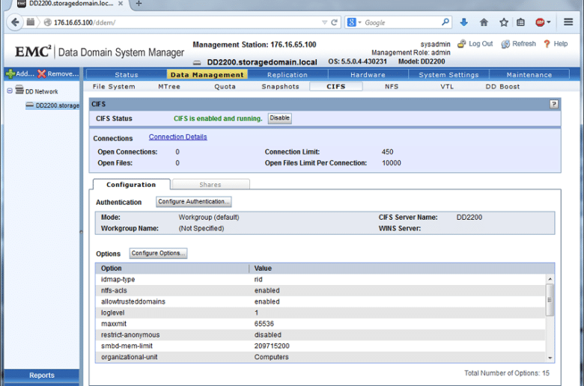The height and width of the screenshot is (386, 584).
Task: Open the MTree subtab
Action: click(x=168, y=86)
